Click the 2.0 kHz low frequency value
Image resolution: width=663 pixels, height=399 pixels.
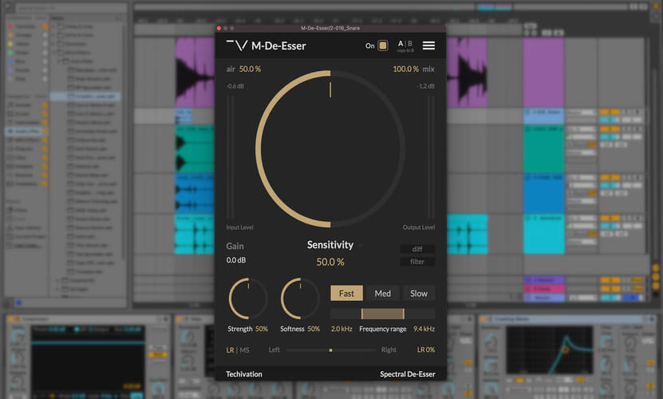(341, 329)
